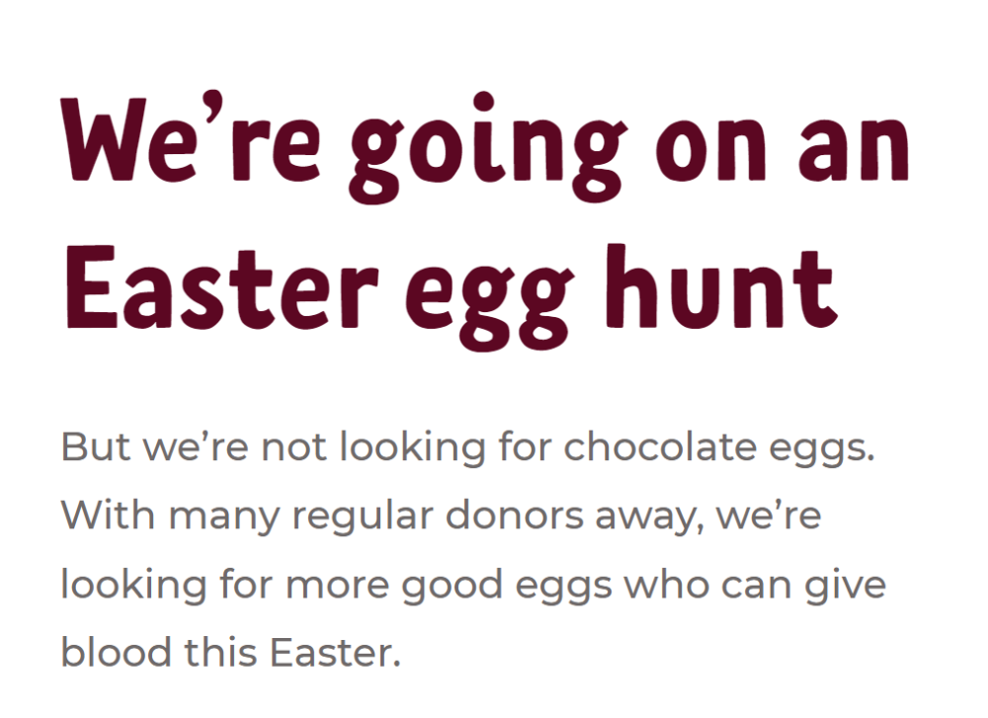Click the paragraph line starting "With many regular"
Viewport: 988px width, 718px height.
441,518
